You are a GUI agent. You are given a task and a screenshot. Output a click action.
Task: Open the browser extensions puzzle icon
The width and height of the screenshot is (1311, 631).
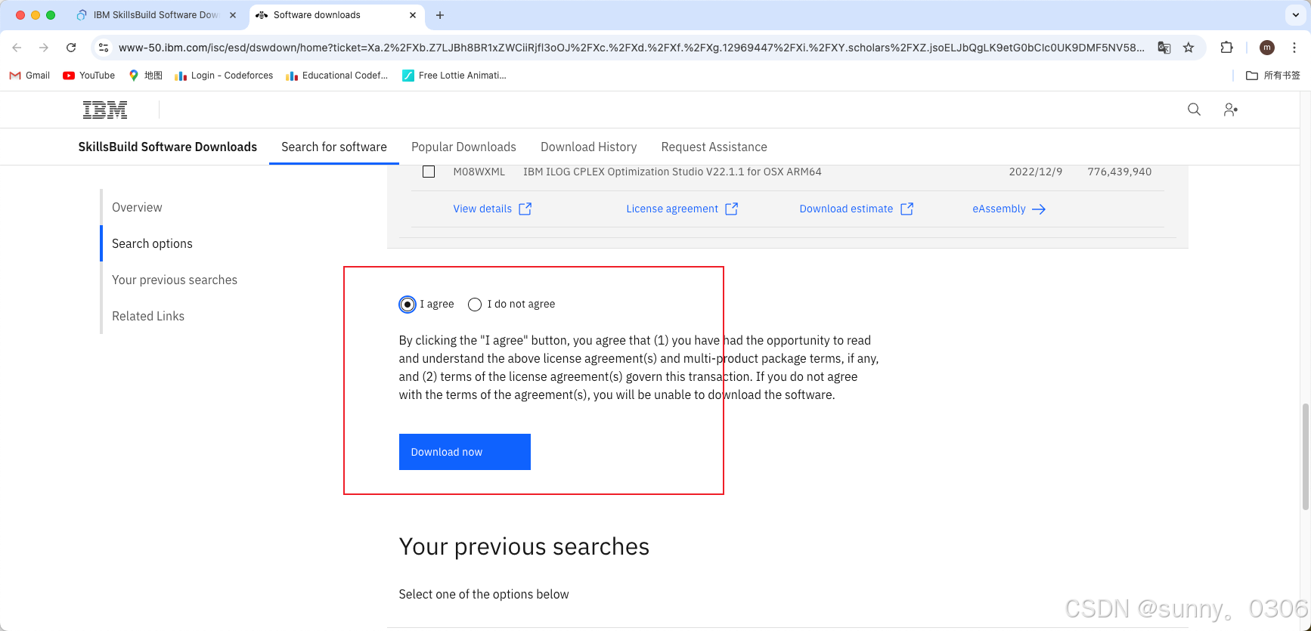1226,48
